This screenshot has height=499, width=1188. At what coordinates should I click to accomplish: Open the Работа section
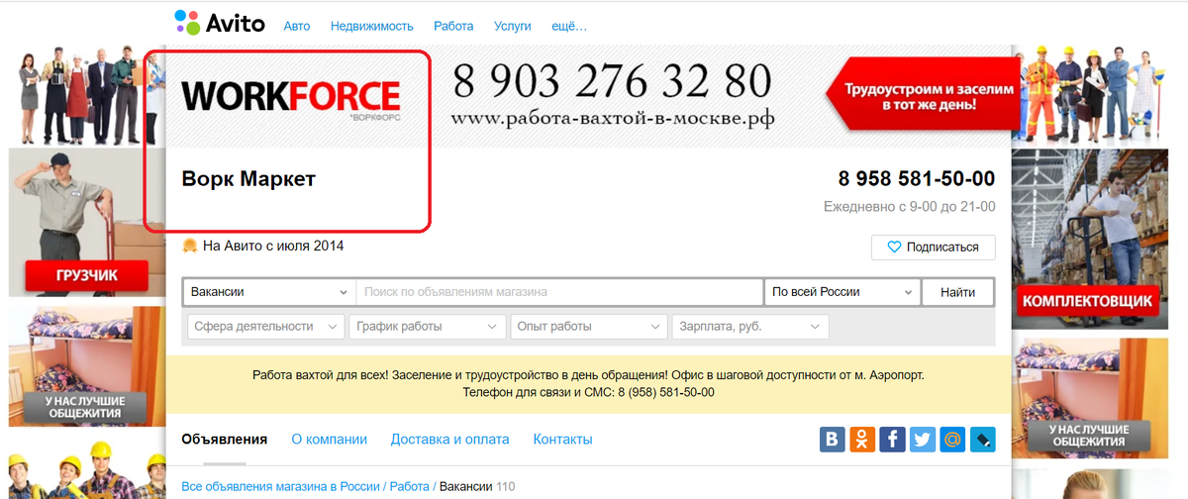coord(453,27)
